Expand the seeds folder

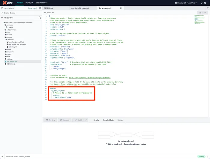[8, 49]
